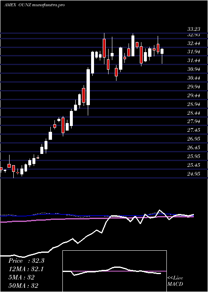
Task: Click the 30.44 price axis label
Action: click(x=194, y=78)
